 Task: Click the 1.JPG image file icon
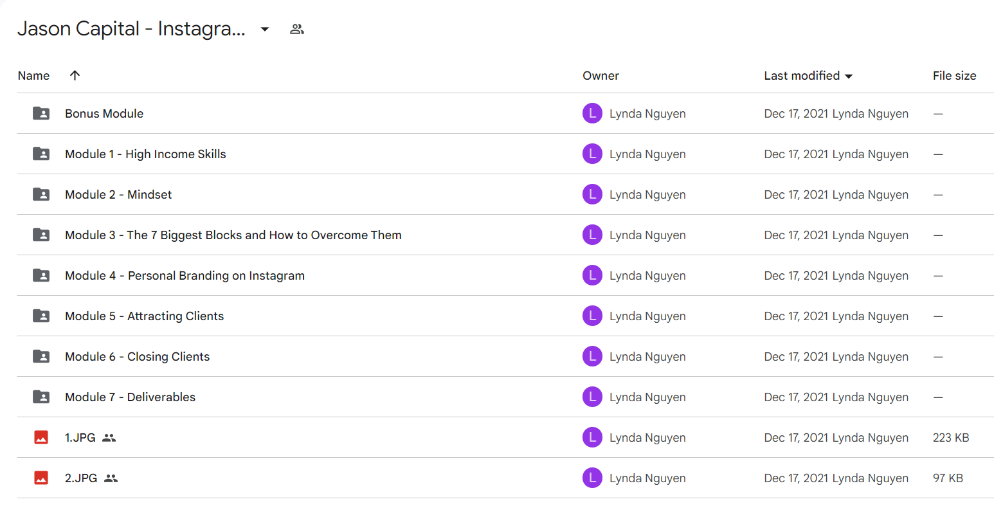[x=41, y=437]
